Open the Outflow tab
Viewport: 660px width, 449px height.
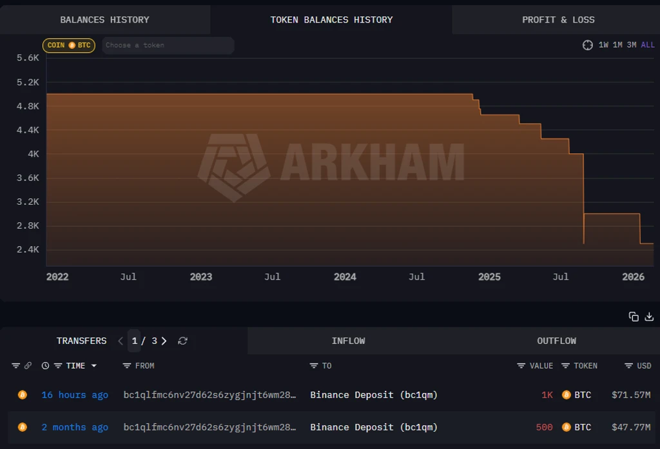(556, 341)
